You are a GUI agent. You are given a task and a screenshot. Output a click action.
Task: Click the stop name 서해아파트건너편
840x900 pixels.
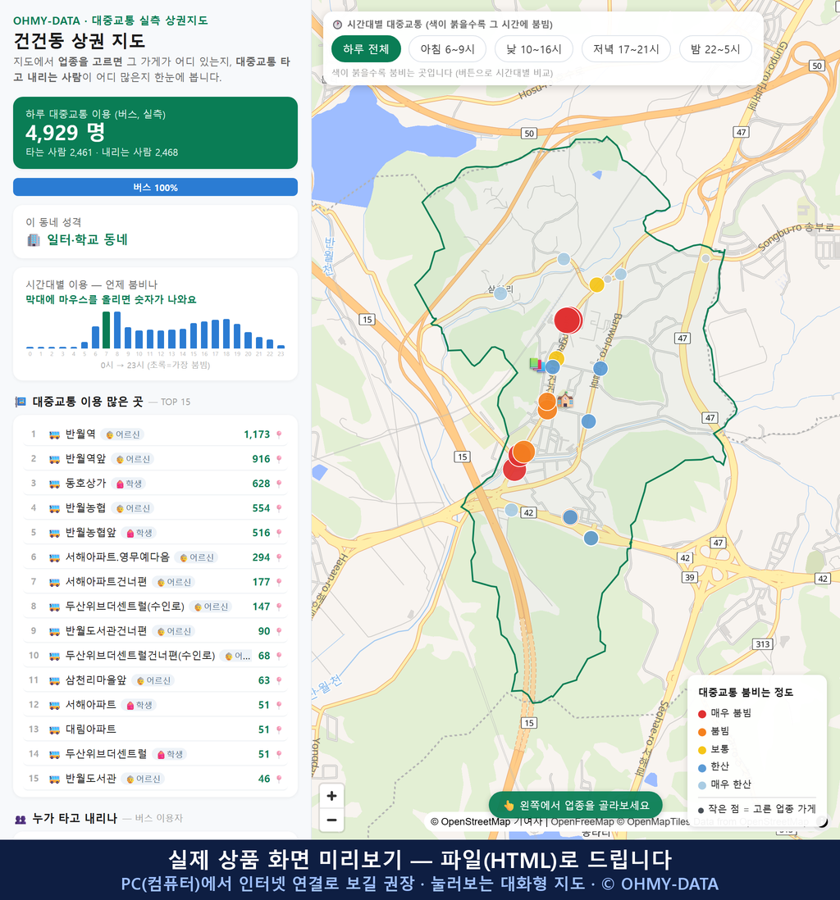107,582
